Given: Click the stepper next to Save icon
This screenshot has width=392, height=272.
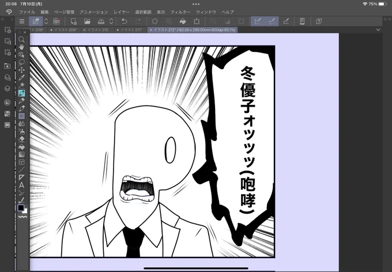Looking at the screenshot, I should coord(111,21).
